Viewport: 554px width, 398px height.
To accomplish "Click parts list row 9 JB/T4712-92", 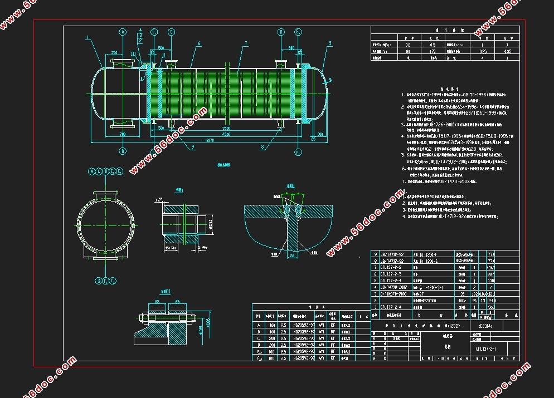I will 445,254.
